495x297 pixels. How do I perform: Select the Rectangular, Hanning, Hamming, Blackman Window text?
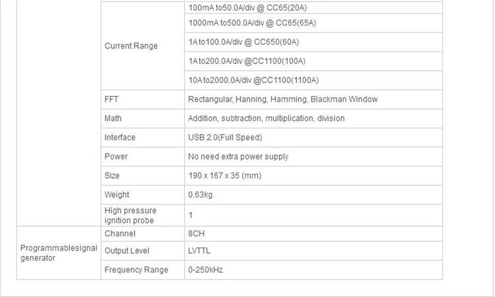283,99
